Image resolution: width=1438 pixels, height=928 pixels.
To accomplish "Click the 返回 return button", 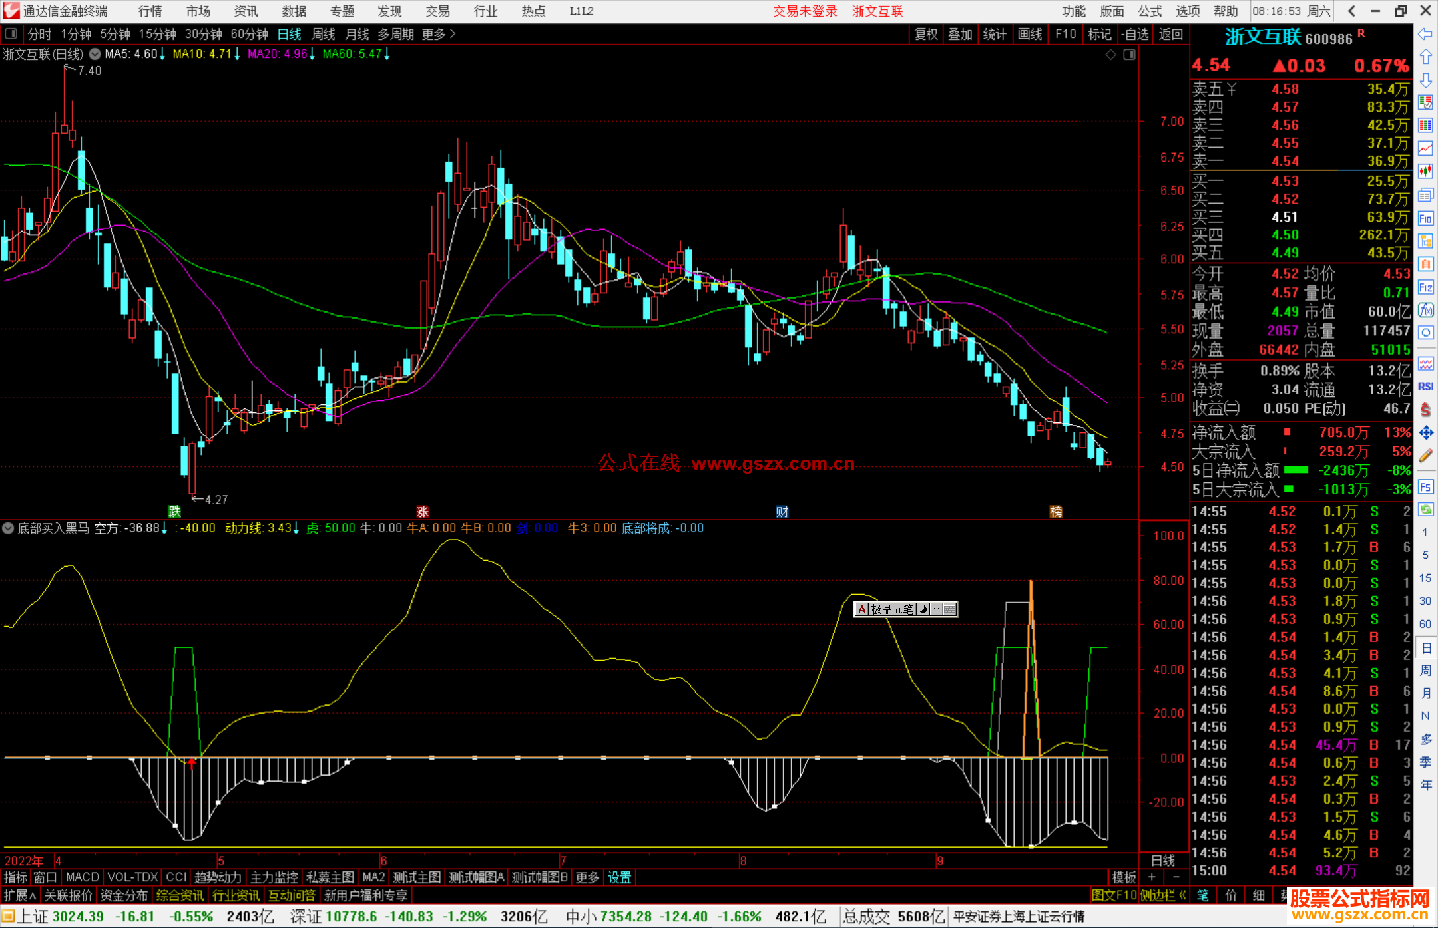I will (x=1170, y=34).
